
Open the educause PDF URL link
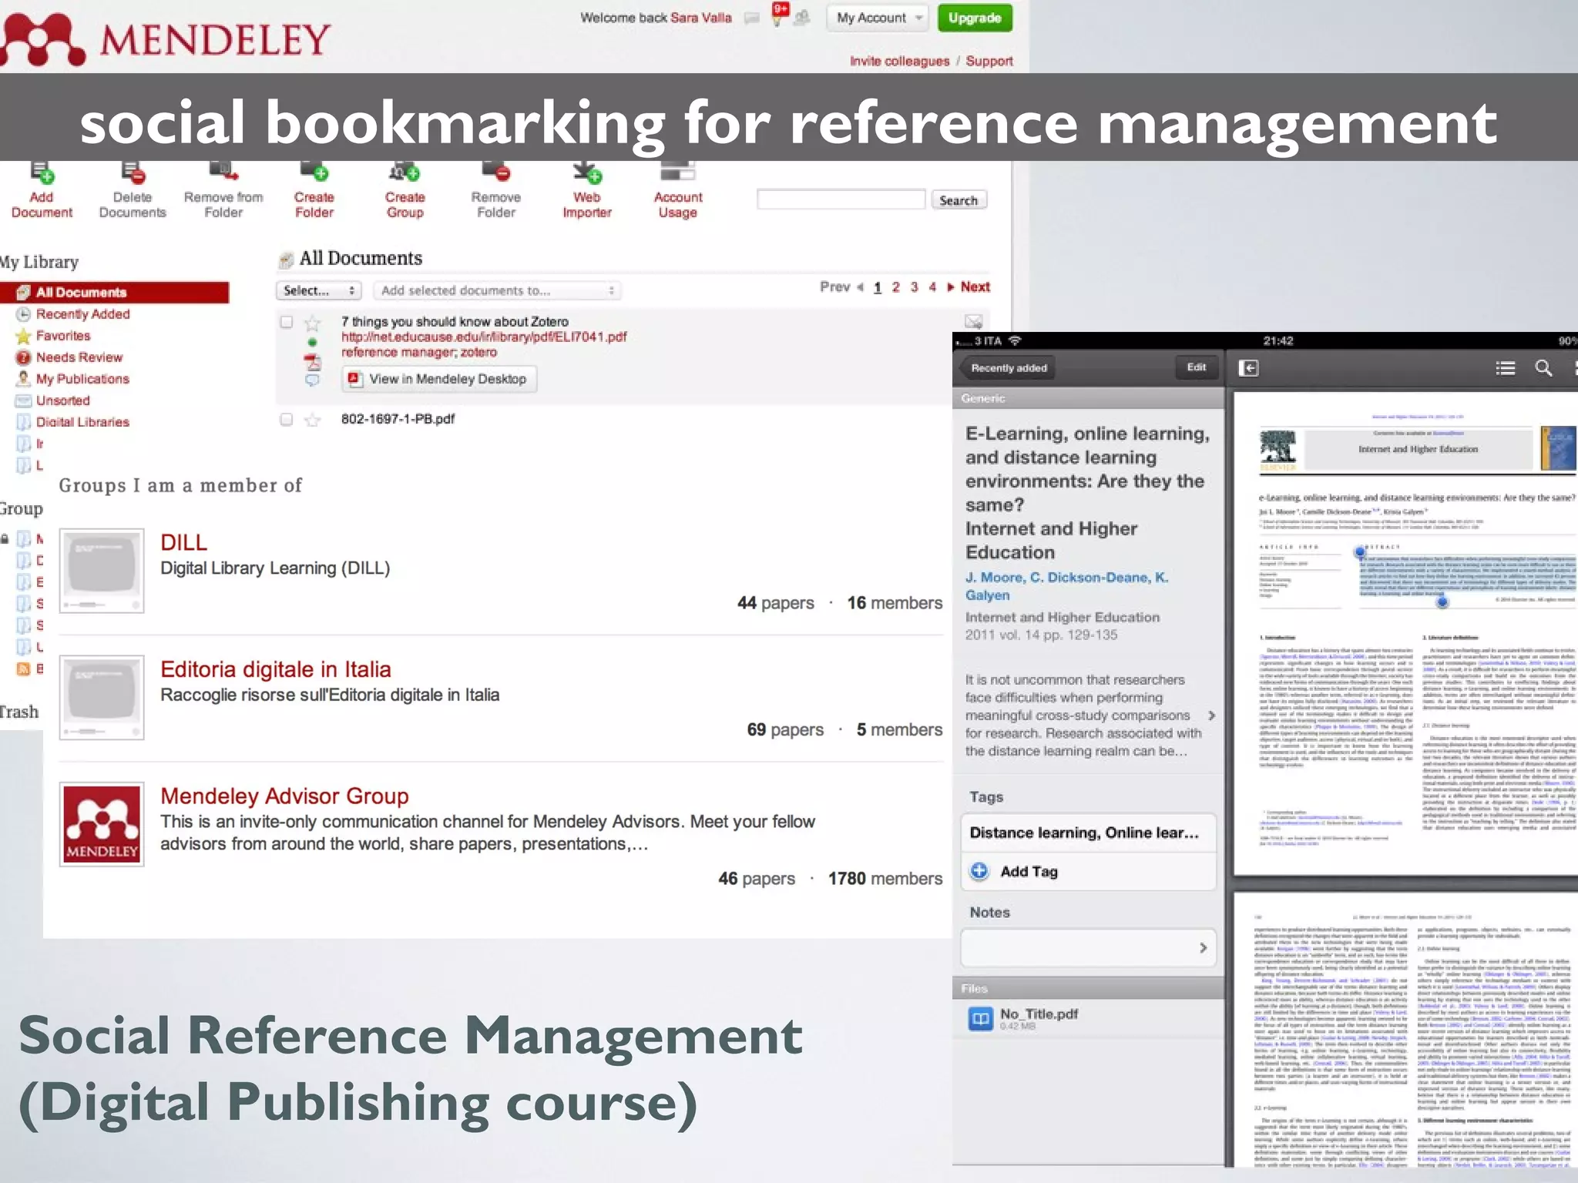click(484, 337)
